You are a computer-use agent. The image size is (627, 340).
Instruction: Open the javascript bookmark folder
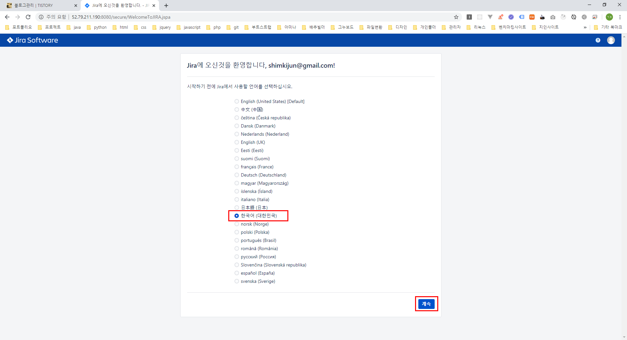189,27
